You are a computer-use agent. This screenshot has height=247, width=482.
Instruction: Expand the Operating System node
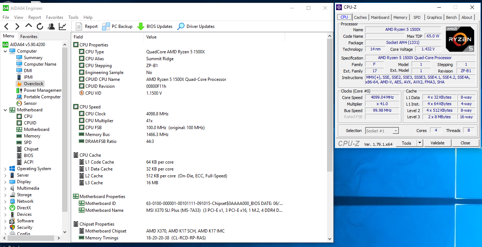(5, 169)
